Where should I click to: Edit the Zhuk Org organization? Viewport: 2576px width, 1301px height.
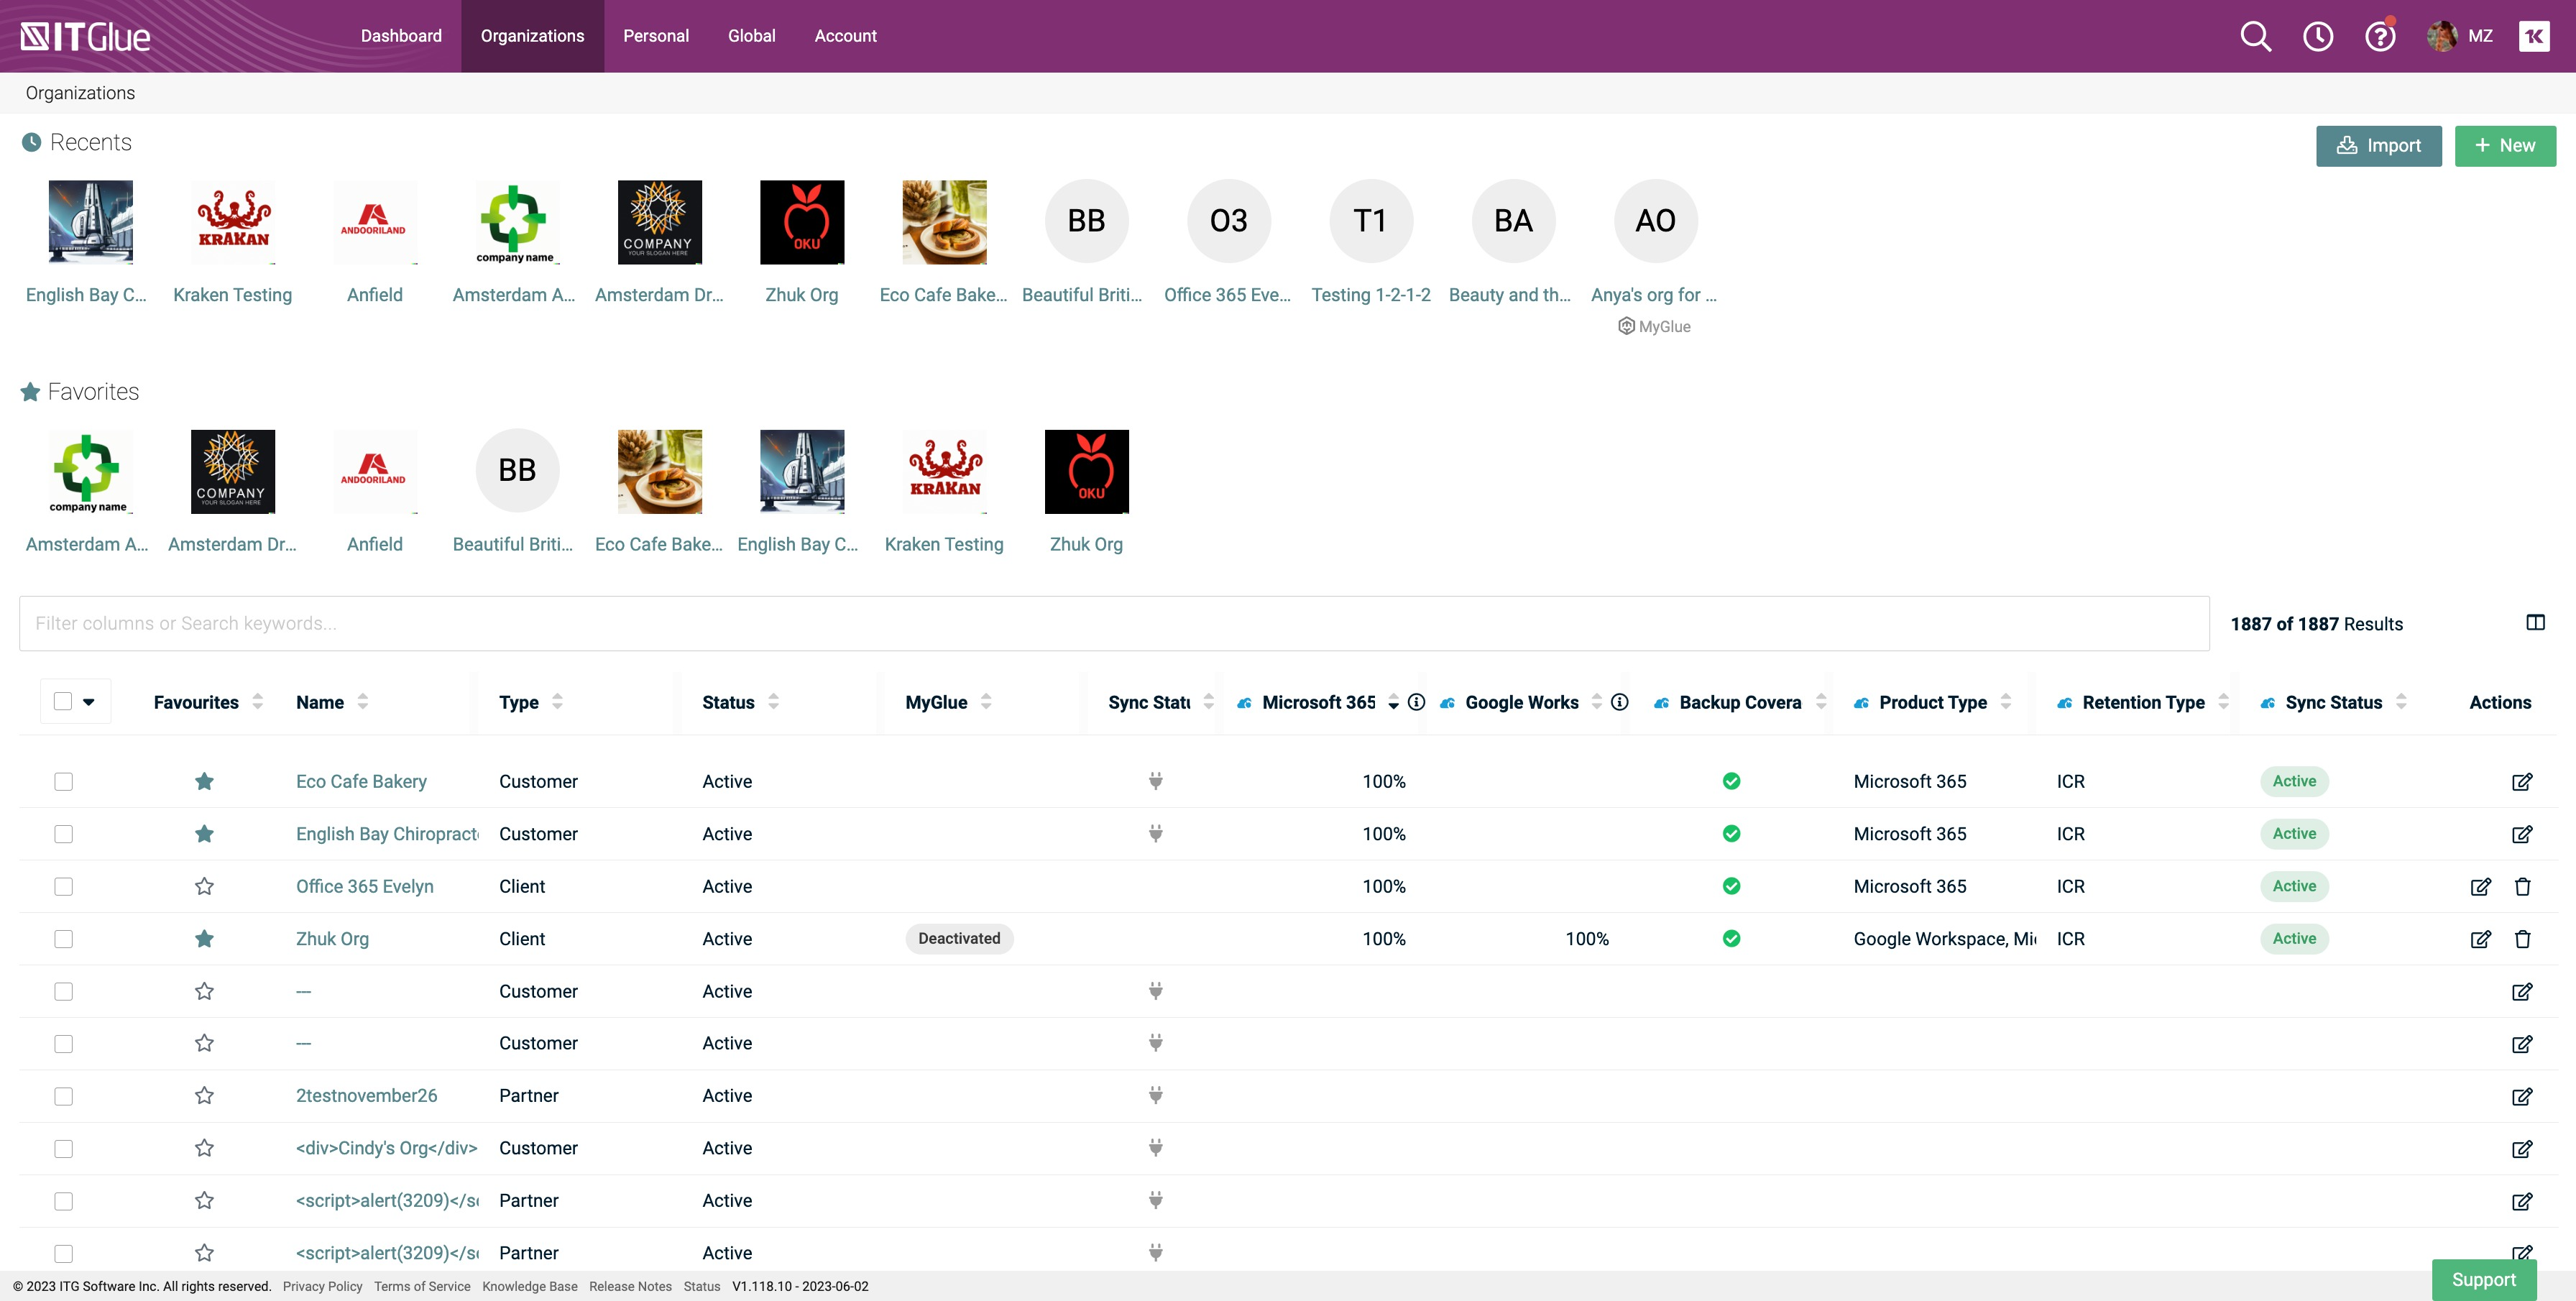2480,938
